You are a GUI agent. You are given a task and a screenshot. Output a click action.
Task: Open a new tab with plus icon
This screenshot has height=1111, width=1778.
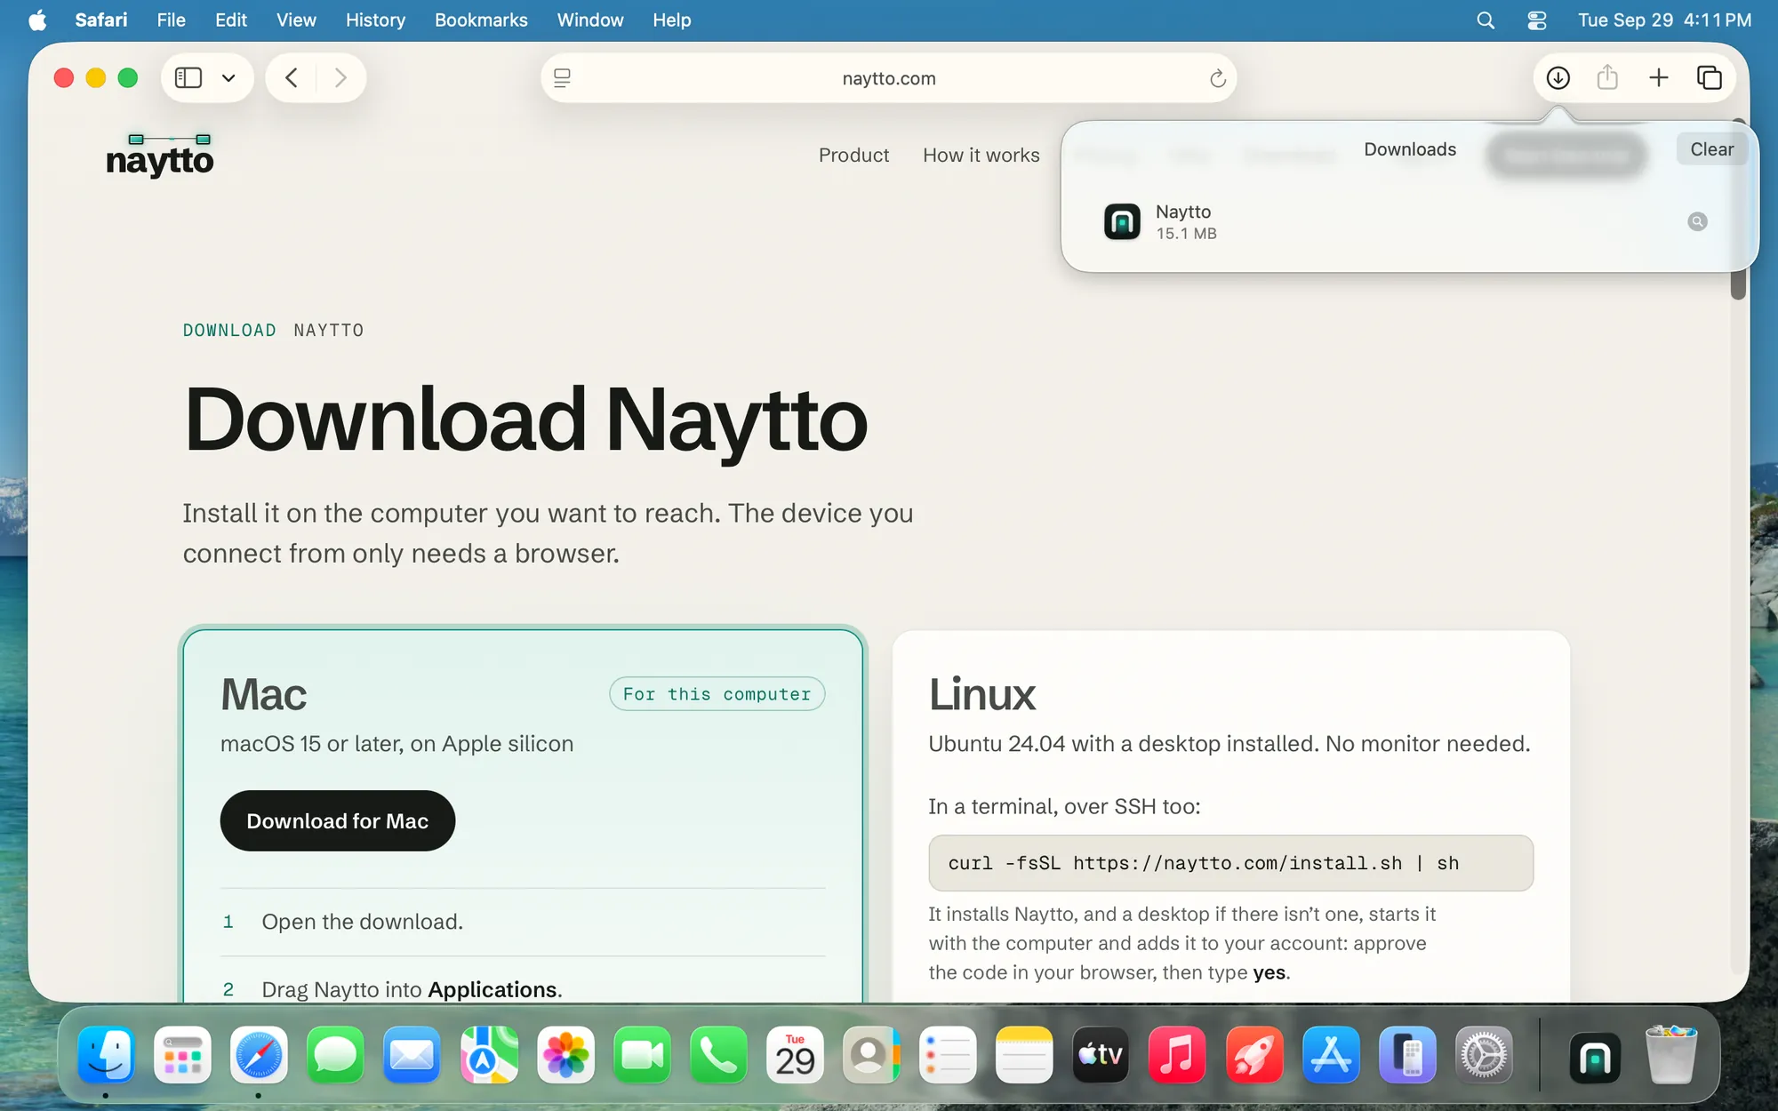[1658, 78]
